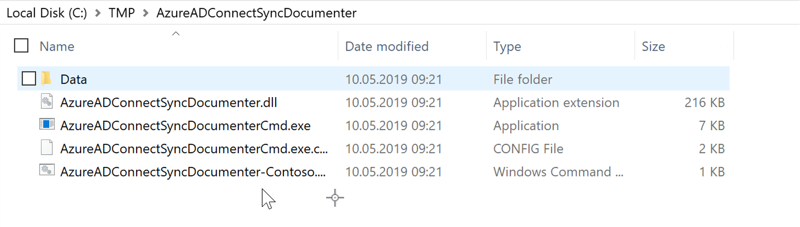Check the box beside Data folder
The height and width of the screenshot is (227, 800).
coord(29,79)
